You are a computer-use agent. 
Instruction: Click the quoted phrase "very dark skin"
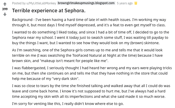tap(66, 79)
